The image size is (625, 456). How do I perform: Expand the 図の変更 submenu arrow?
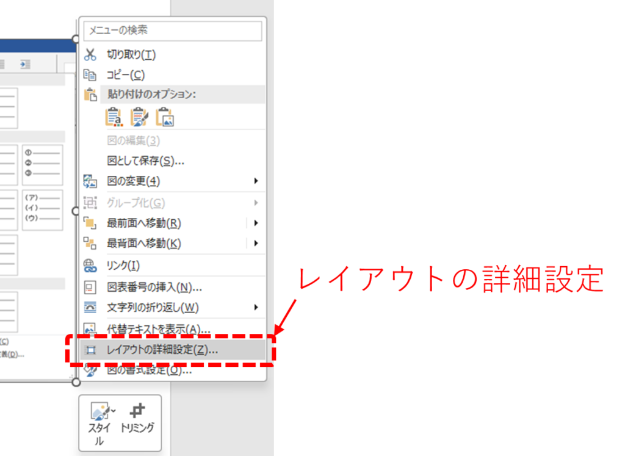[x=256, y=181]
